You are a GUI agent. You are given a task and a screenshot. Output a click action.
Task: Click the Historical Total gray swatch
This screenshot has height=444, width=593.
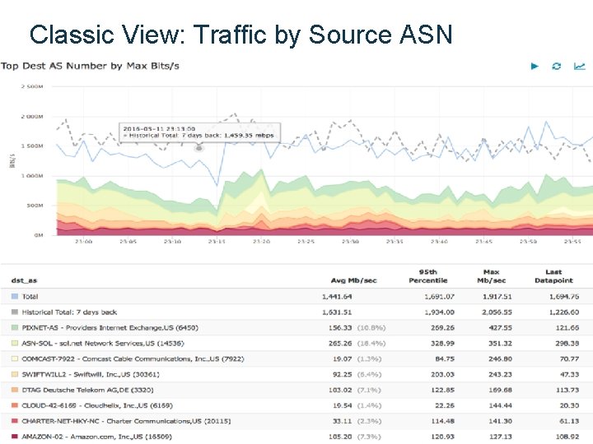[15, 312]
